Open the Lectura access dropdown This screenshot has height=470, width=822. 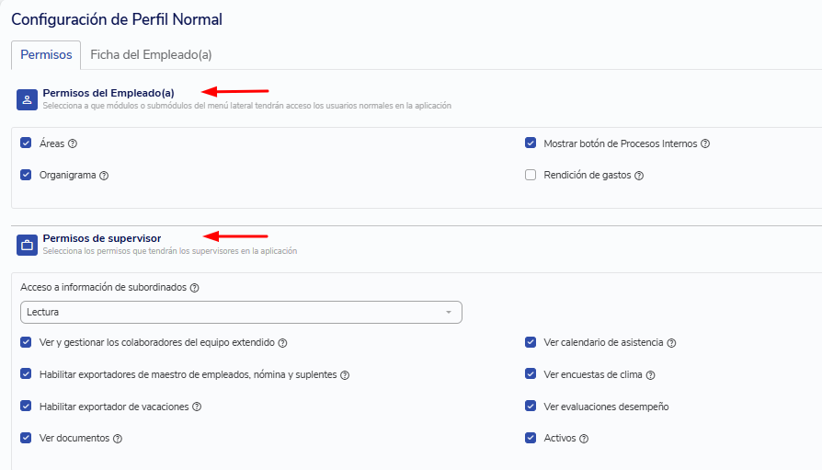(241, 312)
